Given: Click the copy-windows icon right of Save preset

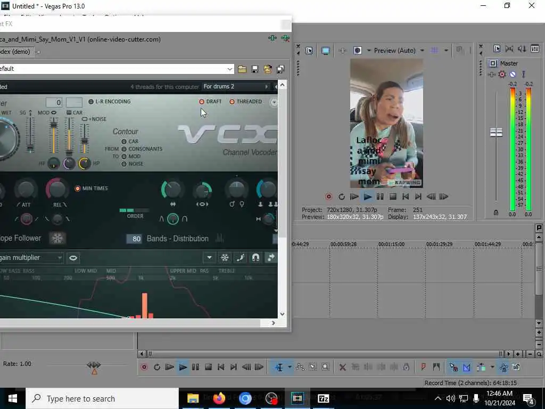Looking at the screenshot, I should pyautogui.click(x=280, y=69).
